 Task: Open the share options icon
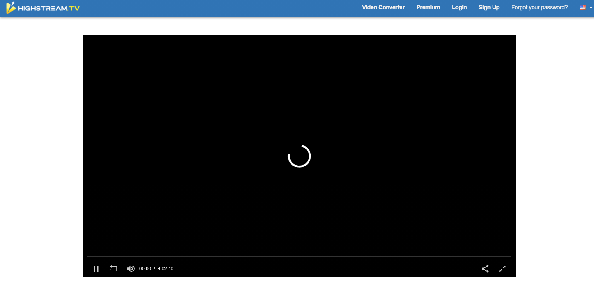point(485,269)
